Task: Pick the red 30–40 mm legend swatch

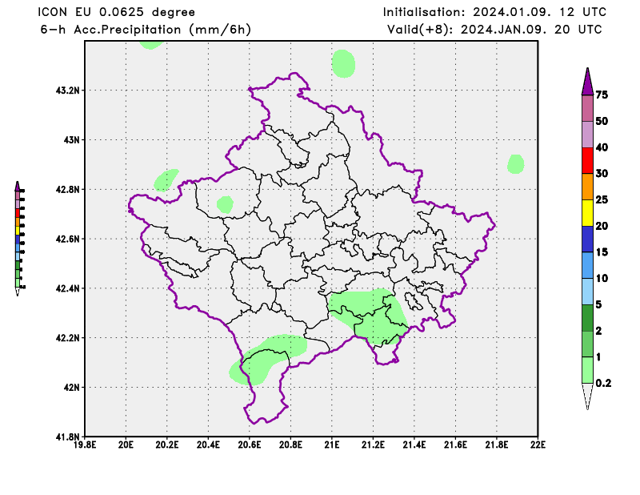Action: [x=587, y=161]
